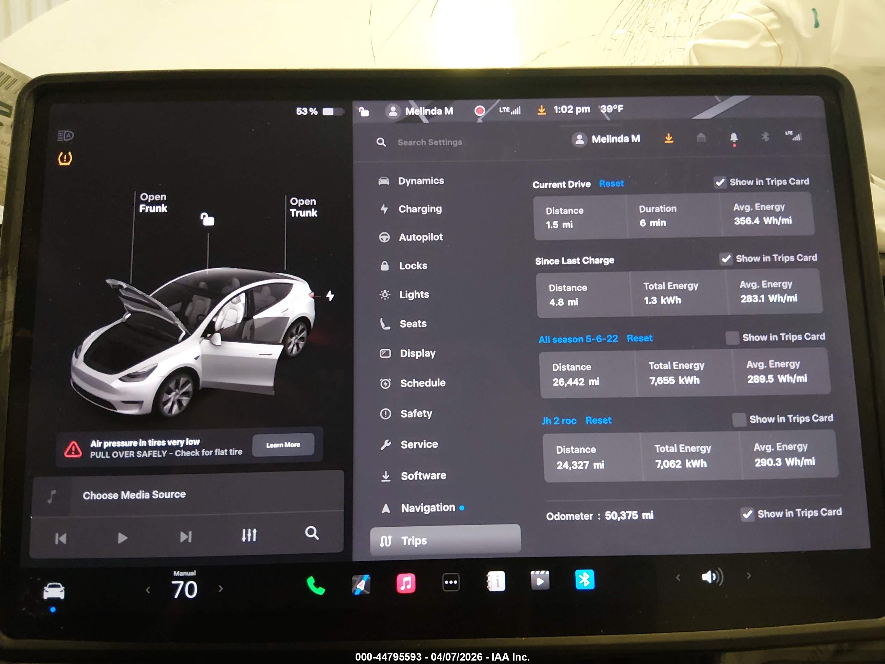Viewport: 885px width, 664px height.
Task: Reset the All season 5-6-22 trip
Action: pos(639,338)
